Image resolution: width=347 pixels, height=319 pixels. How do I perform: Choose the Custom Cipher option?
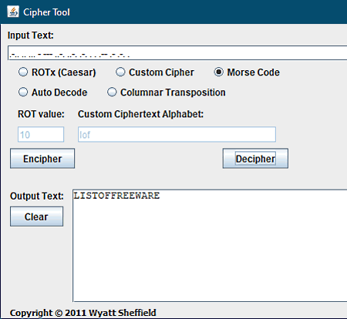(155, 72)
